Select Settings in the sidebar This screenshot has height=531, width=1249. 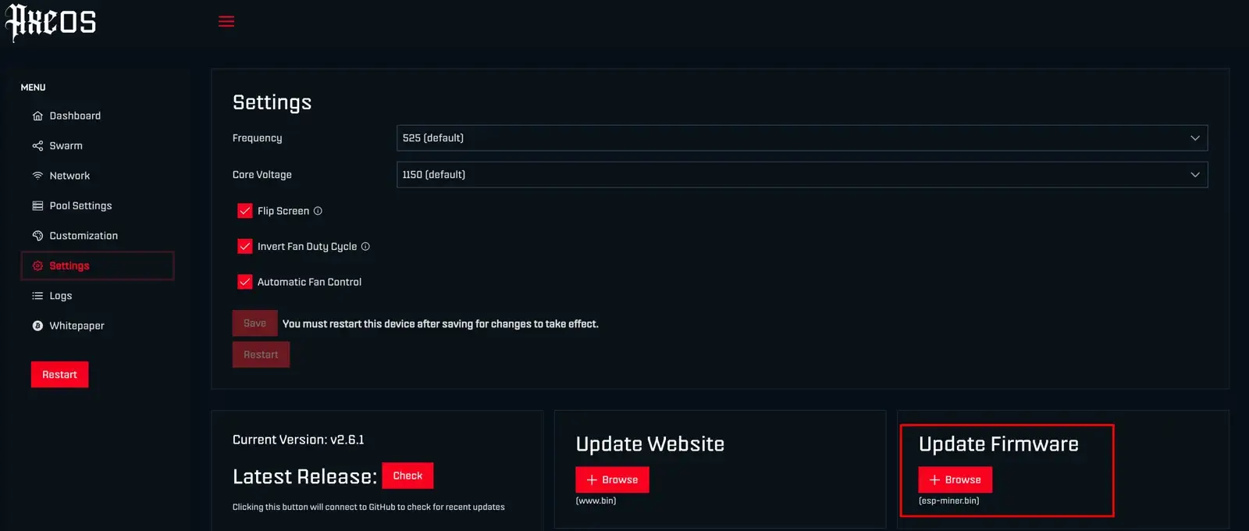[97, 265]
